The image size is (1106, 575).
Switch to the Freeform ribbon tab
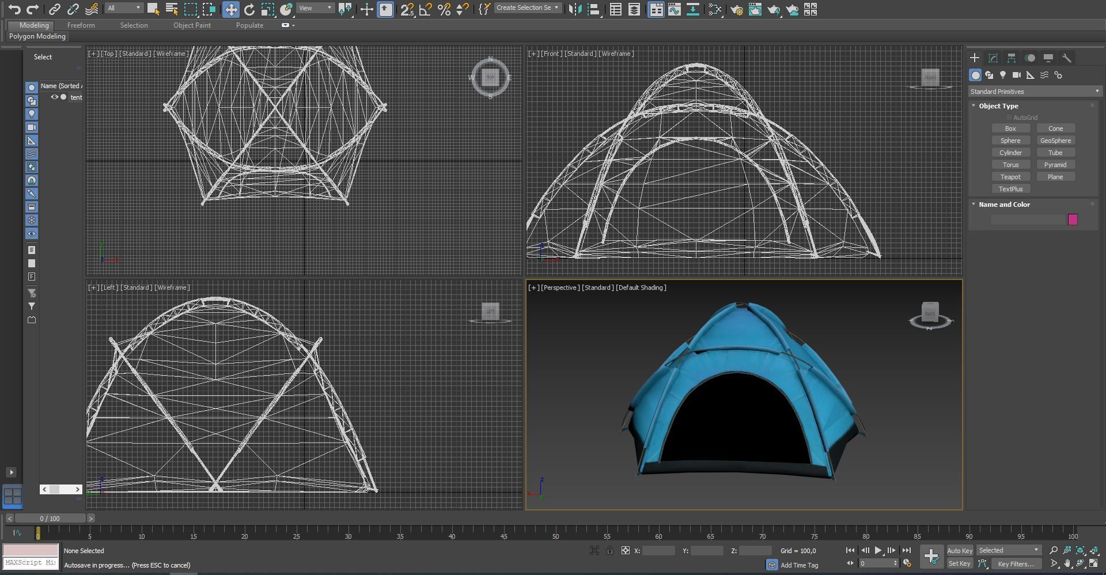[x=81, y=25]
